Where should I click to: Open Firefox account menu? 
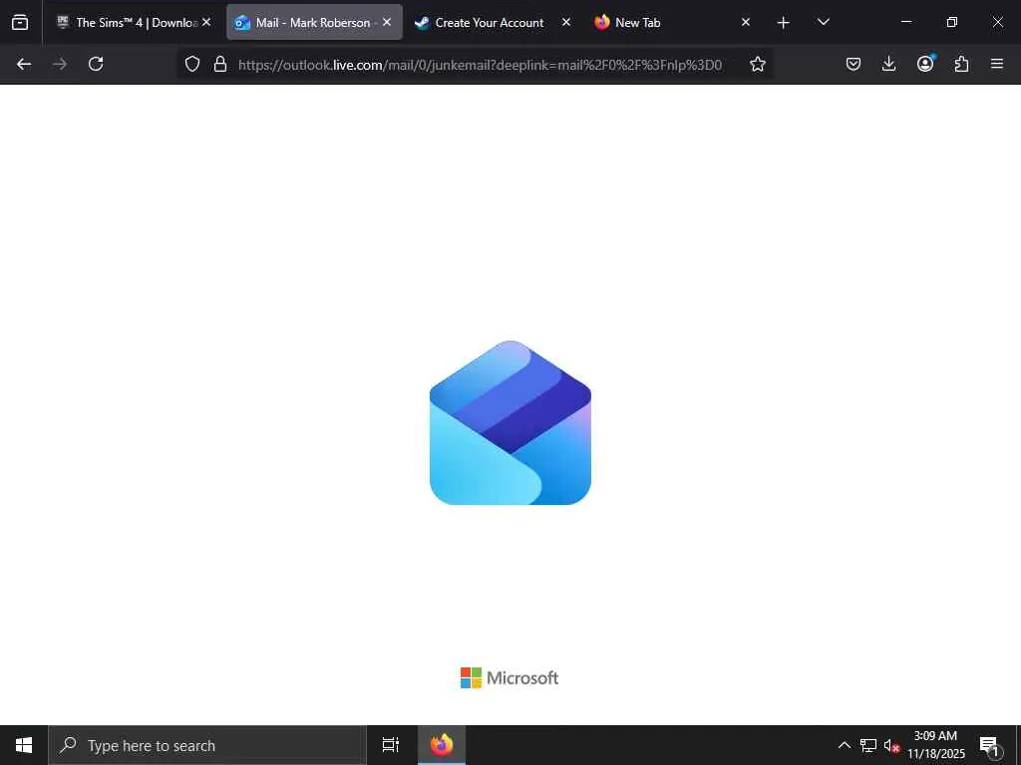point(925,63)
